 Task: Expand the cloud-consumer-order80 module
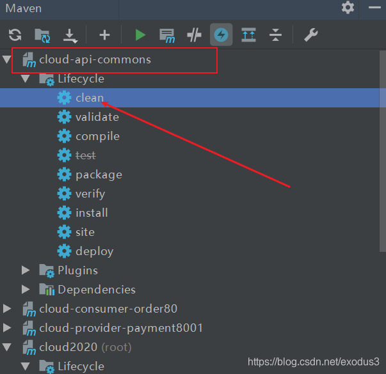pyautogui.click(x=7, y=308)
